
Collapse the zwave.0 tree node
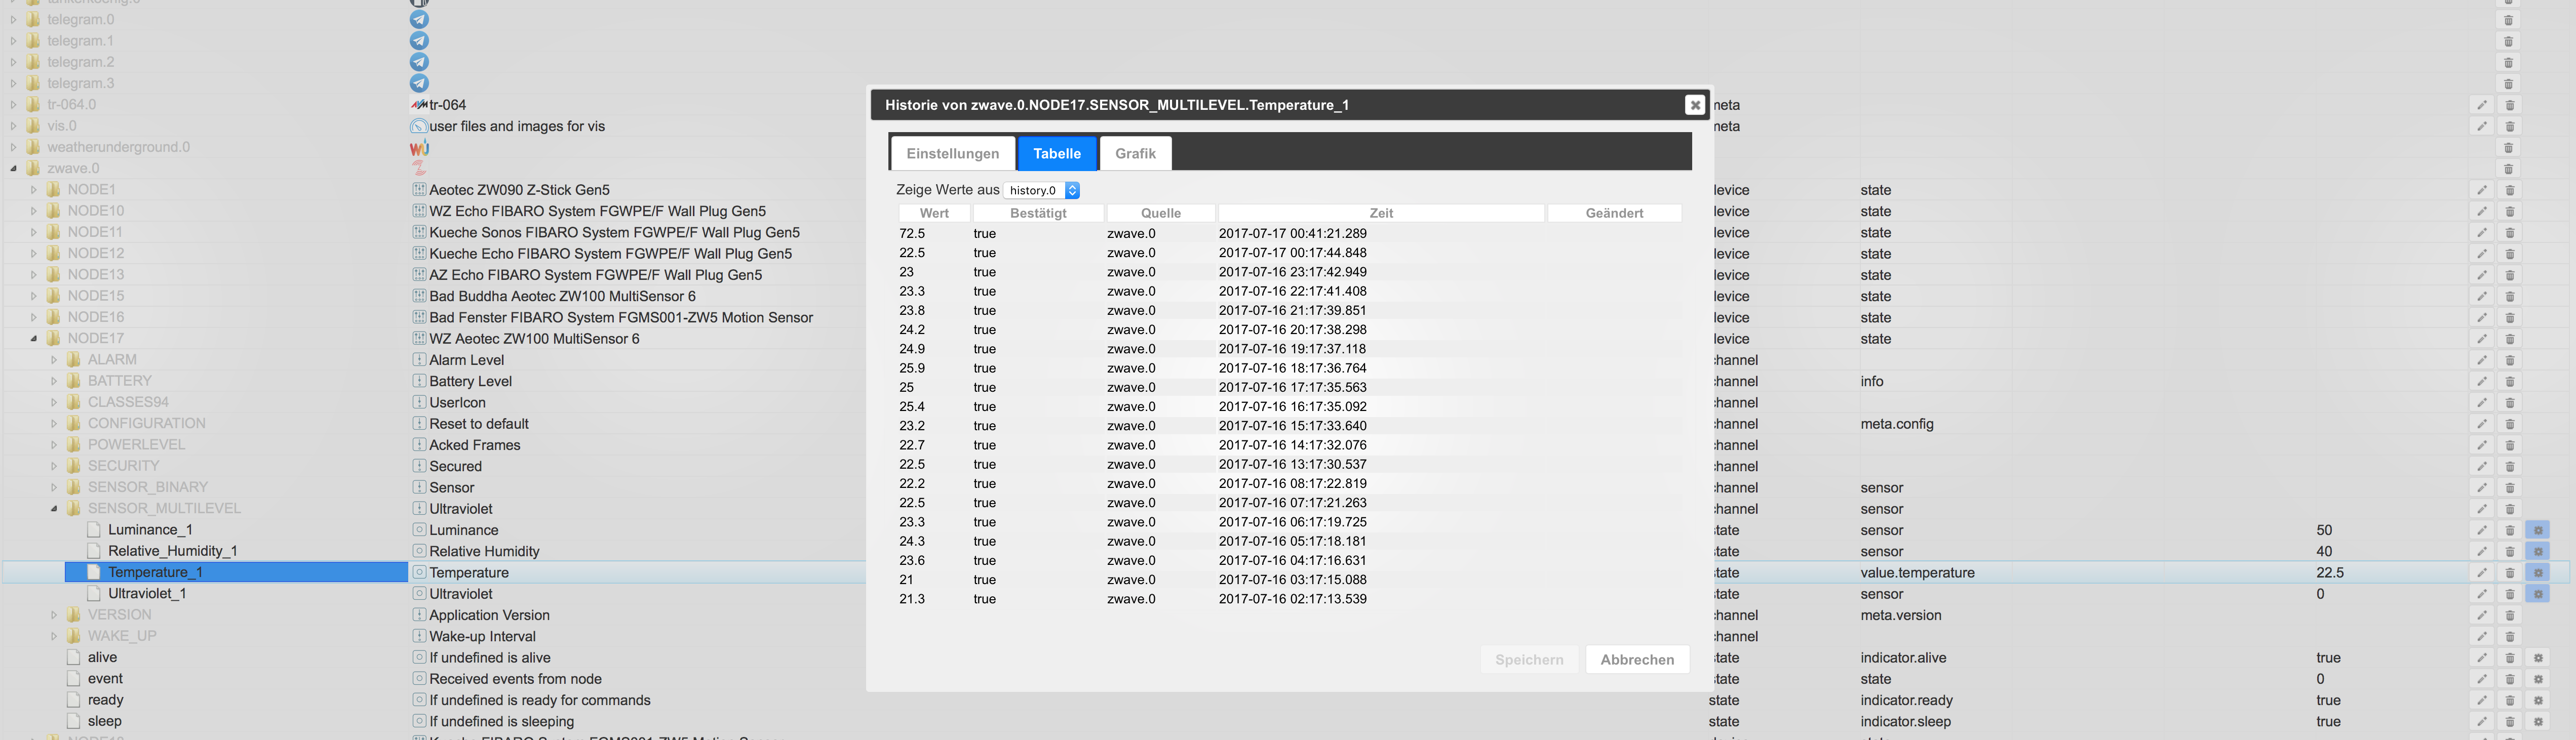[x=13, y=168]
